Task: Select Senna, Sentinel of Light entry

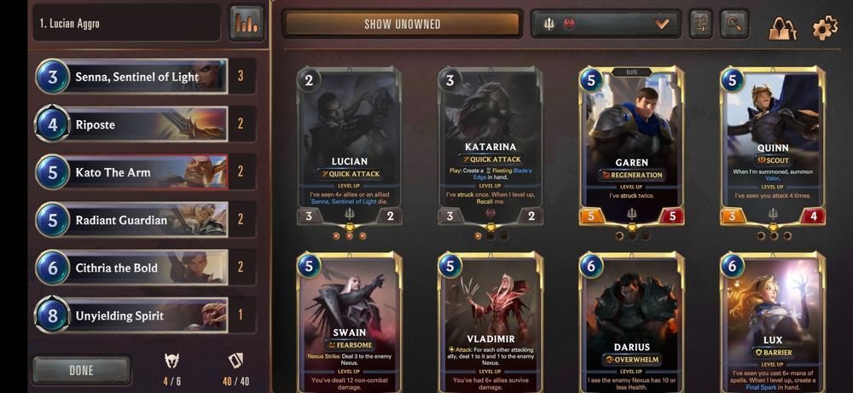Action: 145,77
